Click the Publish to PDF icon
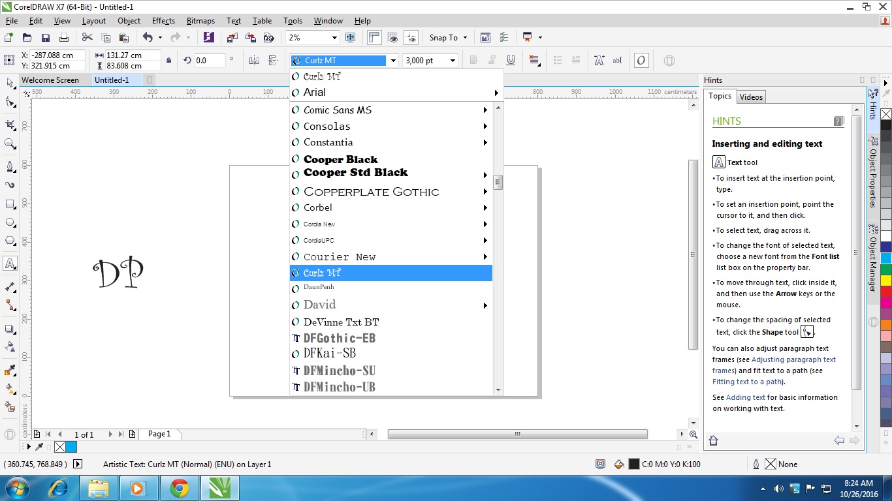 tap(270, 38)
